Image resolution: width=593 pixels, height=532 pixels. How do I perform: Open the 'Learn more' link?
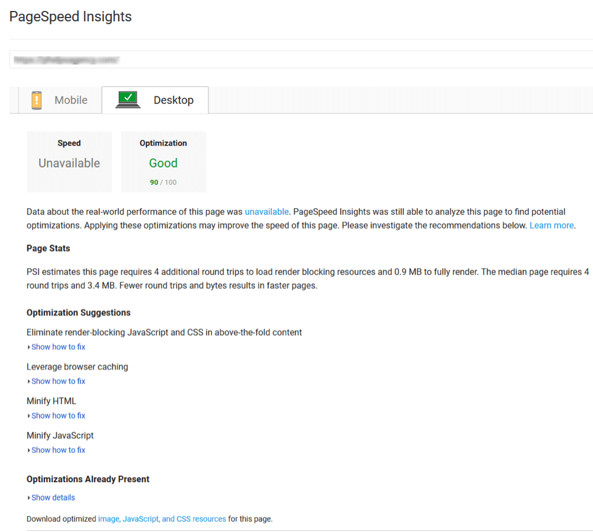coord(552,225)
